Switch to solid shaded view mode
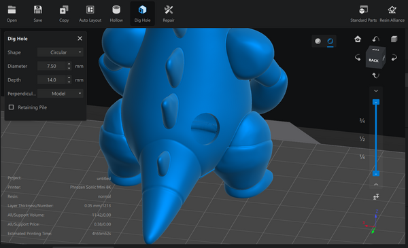The width and height of the screenshot is (408, 248). coord(318,41)
